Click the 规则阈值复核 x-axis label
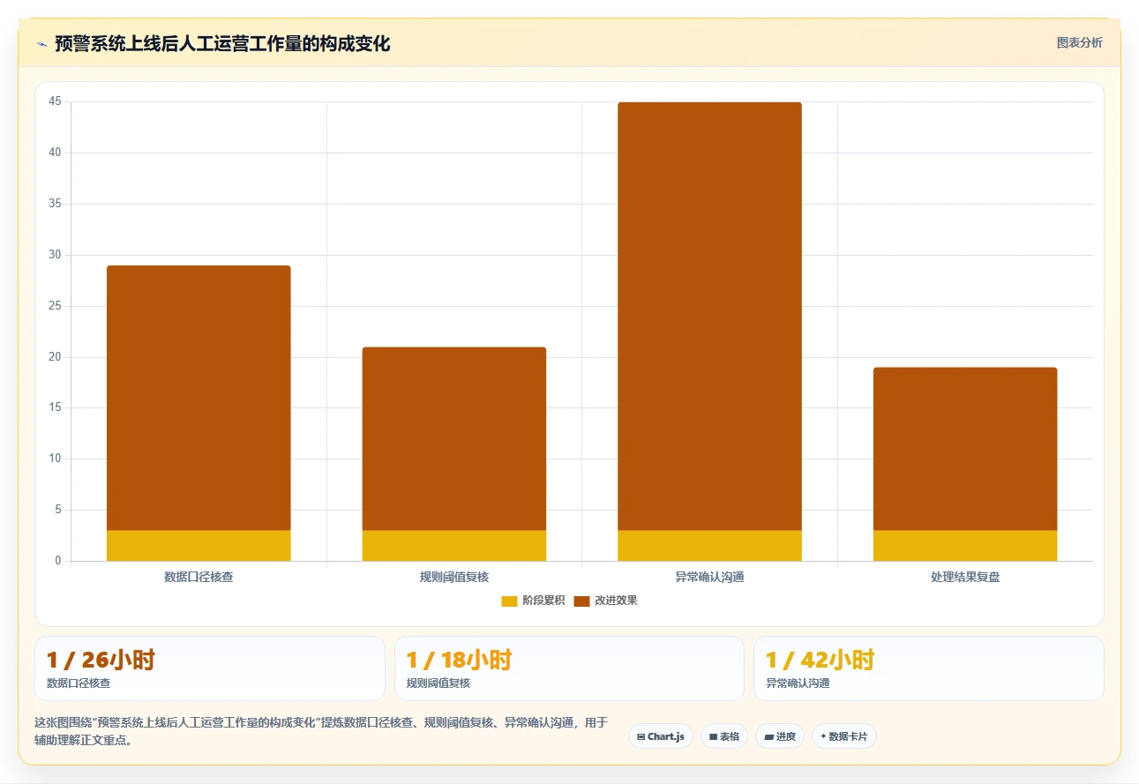The image size is (1139, 784). click(454, 578)
